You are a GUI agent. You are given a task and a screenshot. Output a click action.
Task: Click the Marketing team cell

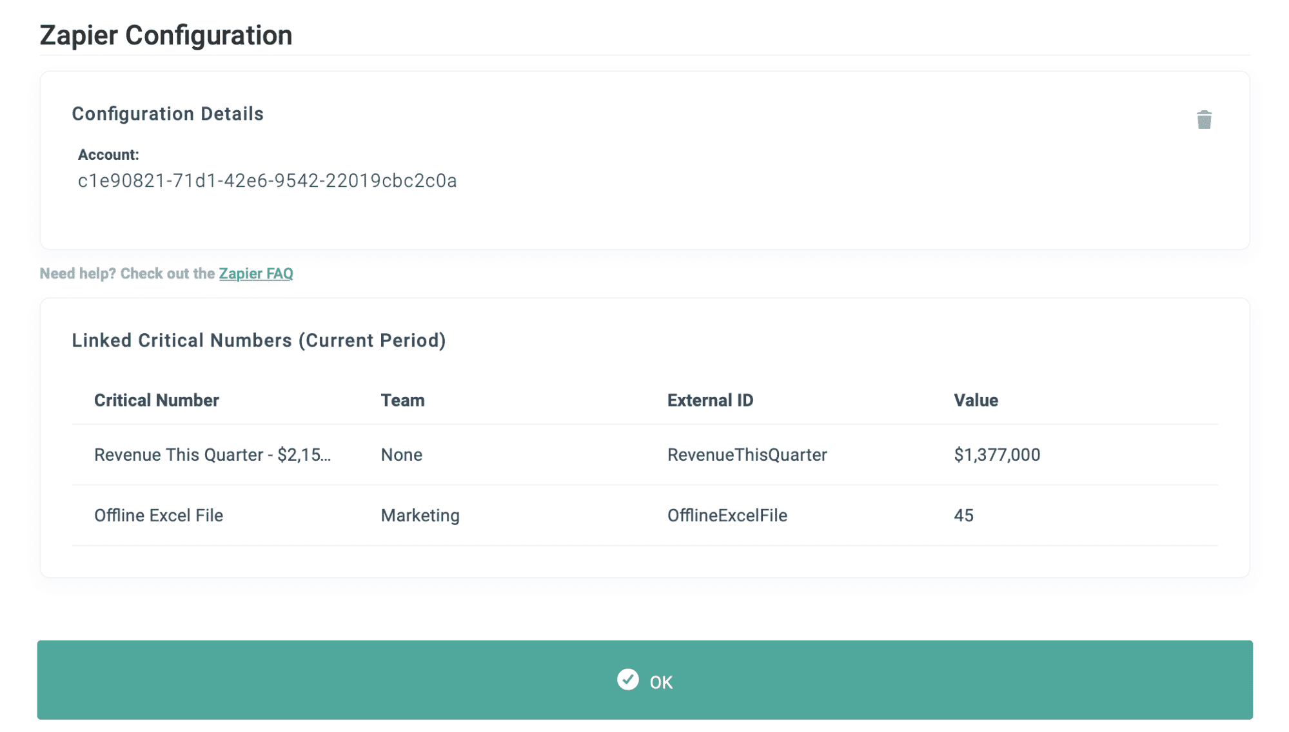pyautogui.click(x=420, y=515)
